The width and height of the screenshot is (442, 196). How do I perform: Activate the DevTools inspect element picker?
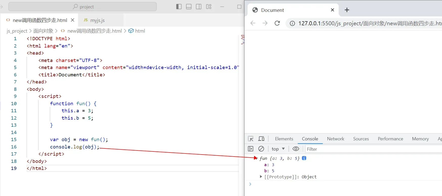[x=251, y=139]
